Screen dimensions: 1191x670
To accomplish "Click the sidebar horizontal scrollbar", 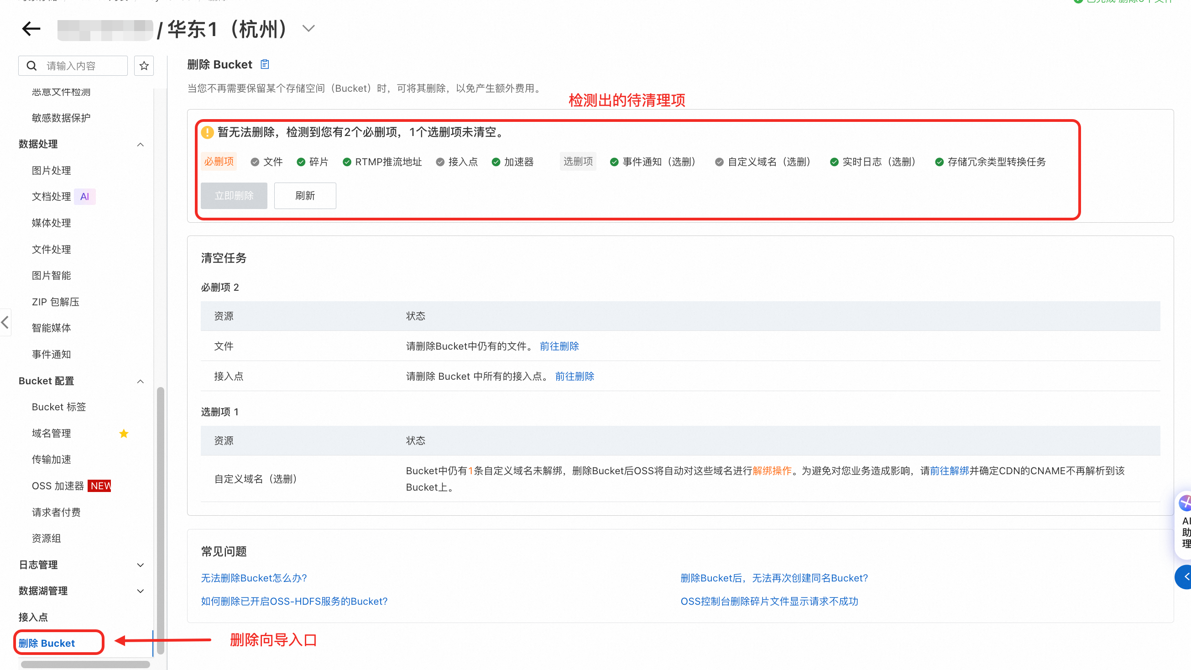I will [x=85, y=664].
